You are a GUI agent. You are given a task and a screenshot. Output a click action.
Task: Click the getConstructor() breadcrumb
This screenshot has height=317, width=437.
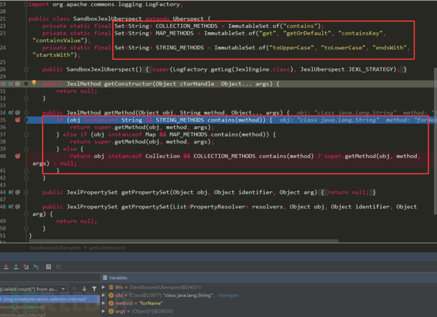pyautogui.click(x=107, y=248)
